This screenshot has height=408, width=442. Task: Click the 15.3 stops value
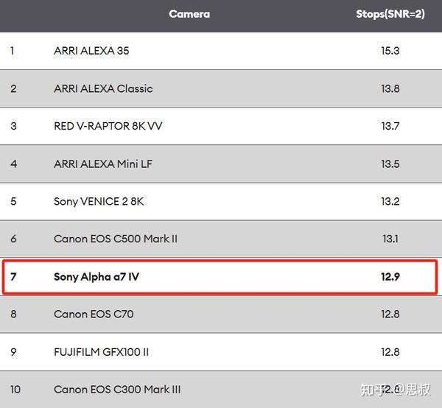coord(390,51)
